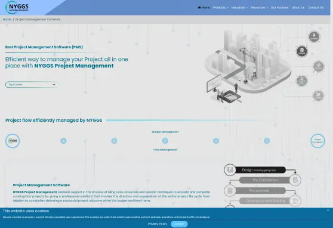Click the last flow arrow before Project Completion
This screenshot has width=333, height=228.
point(267,141)
